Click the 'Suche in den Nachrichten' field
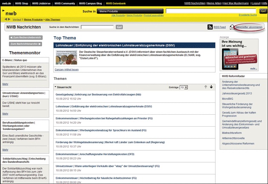The height and width of the screenshot is (184, 268). click(97, 27)
